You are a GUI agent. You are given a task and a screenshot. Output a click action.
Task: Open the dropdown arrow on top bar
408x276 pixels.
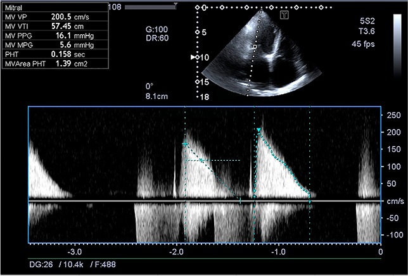pyautogui.click(x=174, y=6)
